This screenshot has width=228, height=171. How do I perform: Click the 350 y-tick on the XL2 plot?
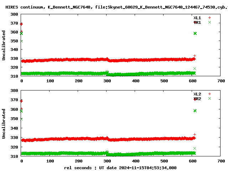(14, 119)
